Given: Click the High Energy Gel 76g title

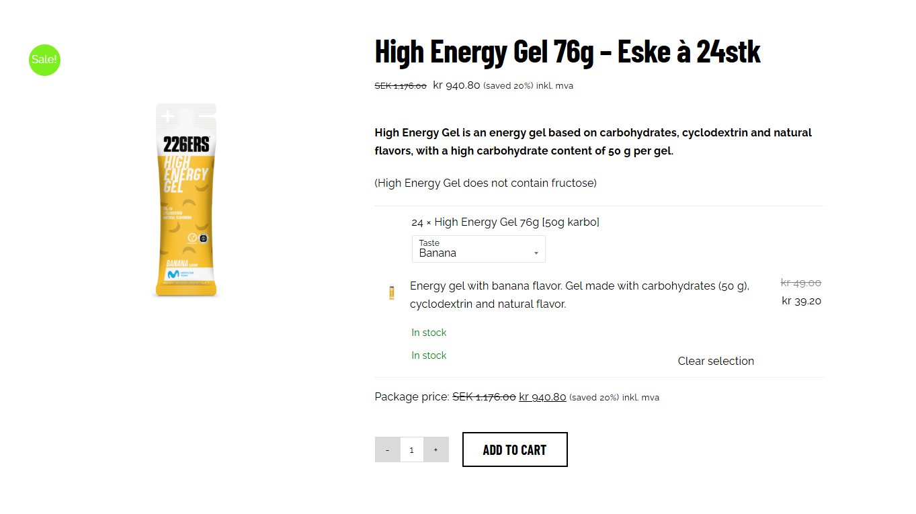Looking at the screenshot, I should (x=567, y=52).
